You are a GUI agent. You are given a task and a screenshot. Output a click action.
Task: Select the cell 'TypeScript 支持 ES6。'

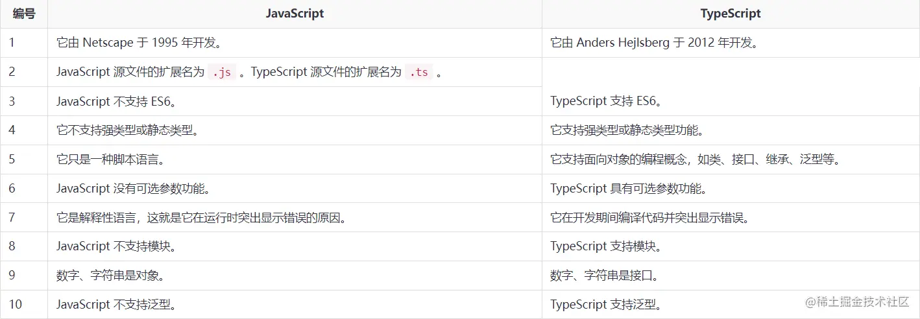731,101
